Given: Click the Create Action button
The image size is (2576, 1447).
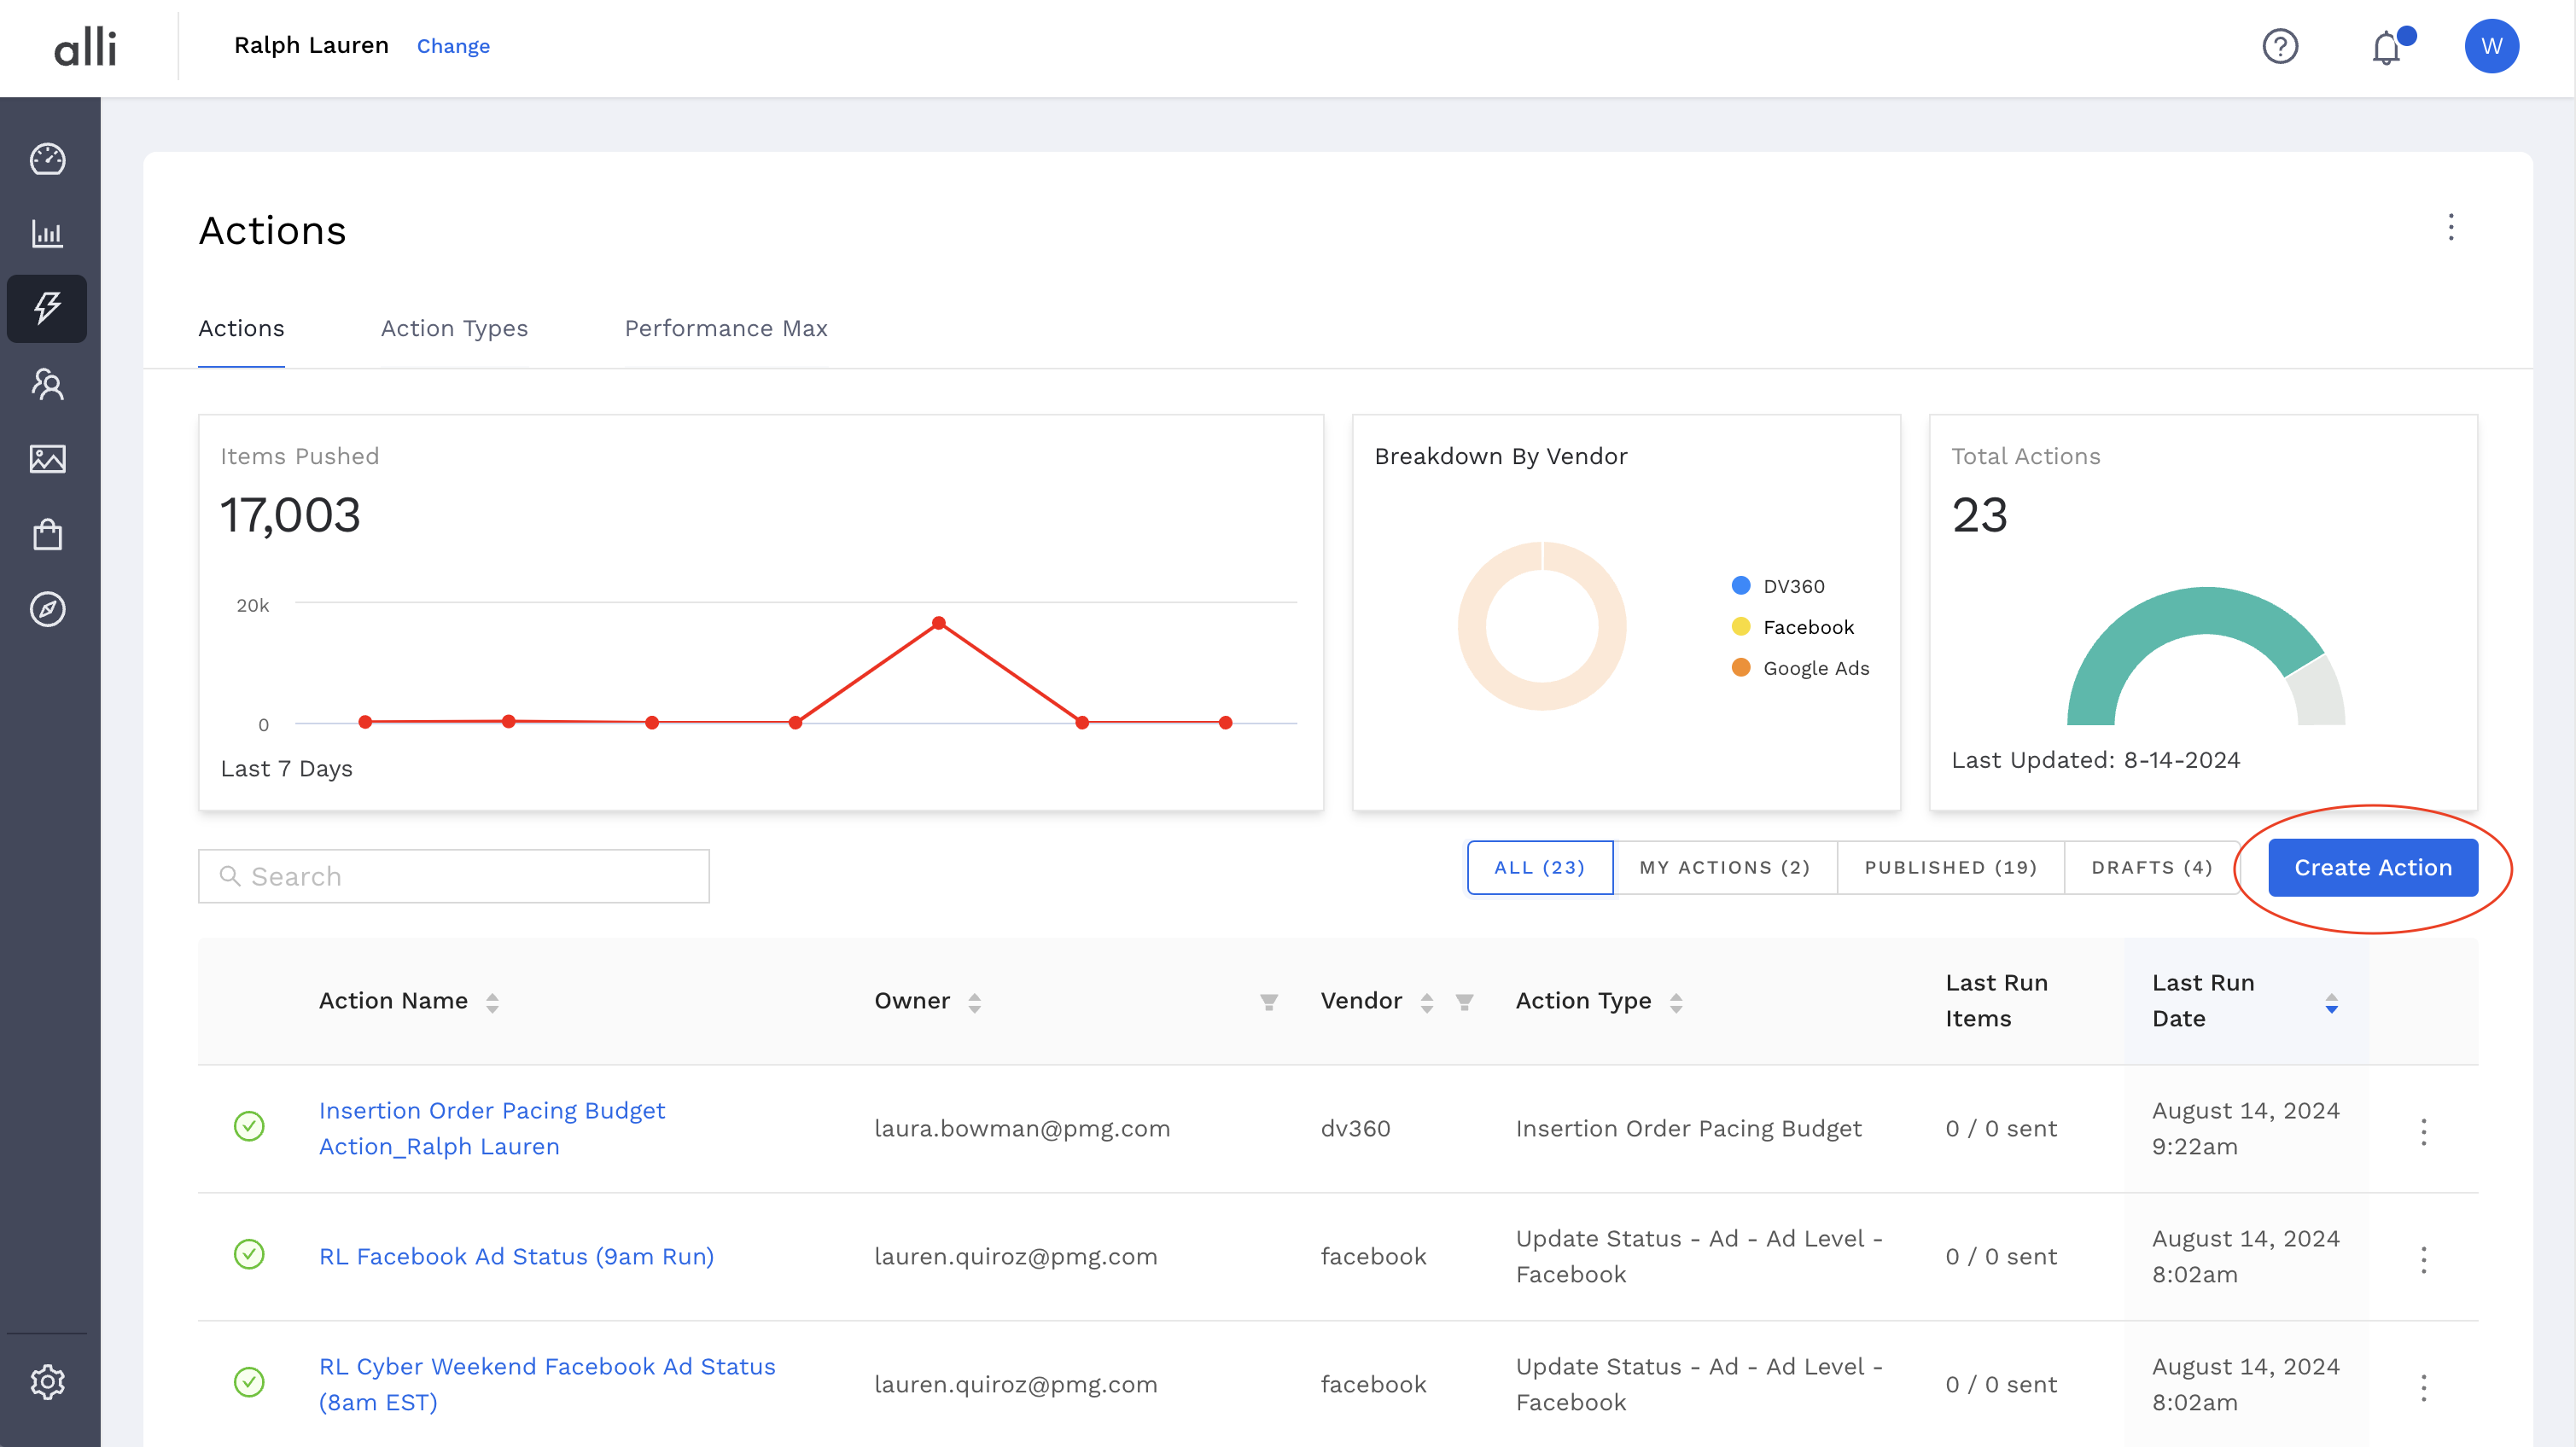Looking at the screenshot, I should tap(2372, 868).
